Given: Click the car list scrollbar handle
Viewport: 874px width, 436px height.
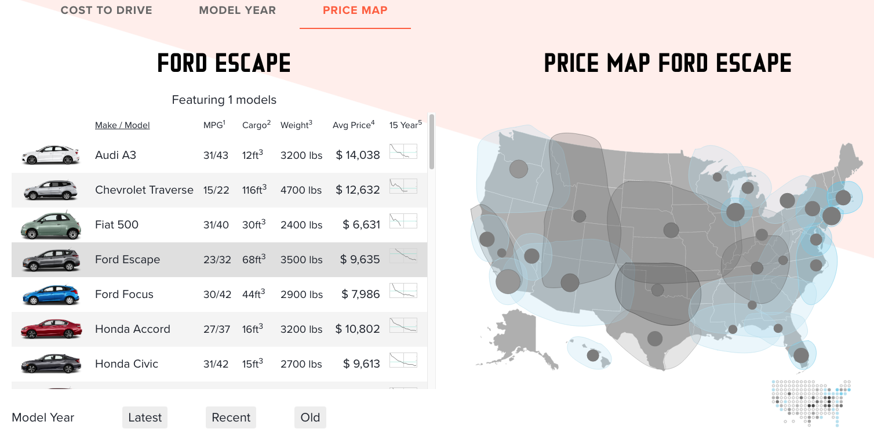Looking at the screenshot, I should point(432,142).
